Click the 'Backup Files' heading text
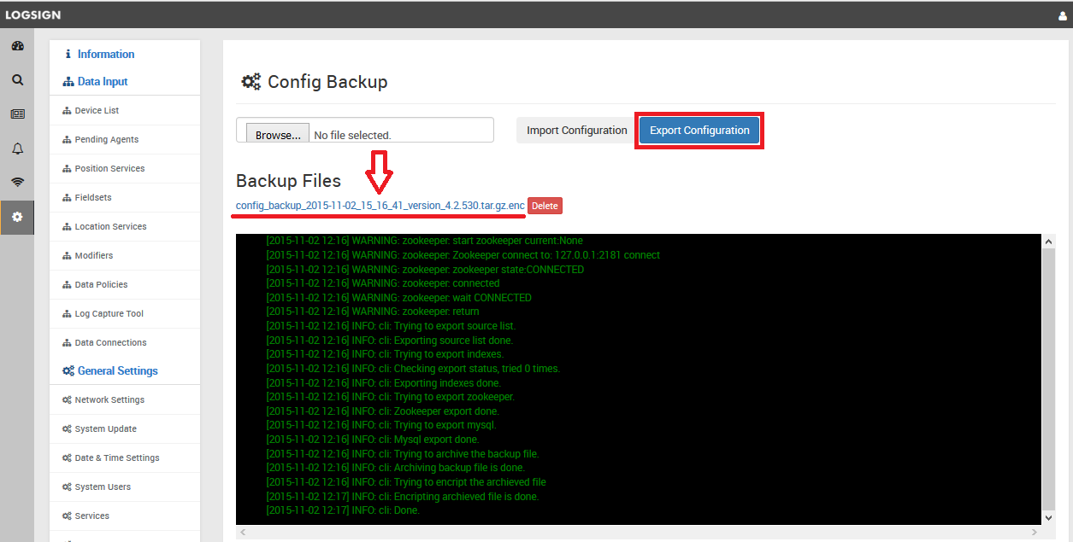The image size is (1073, 542). coord(288,181)
